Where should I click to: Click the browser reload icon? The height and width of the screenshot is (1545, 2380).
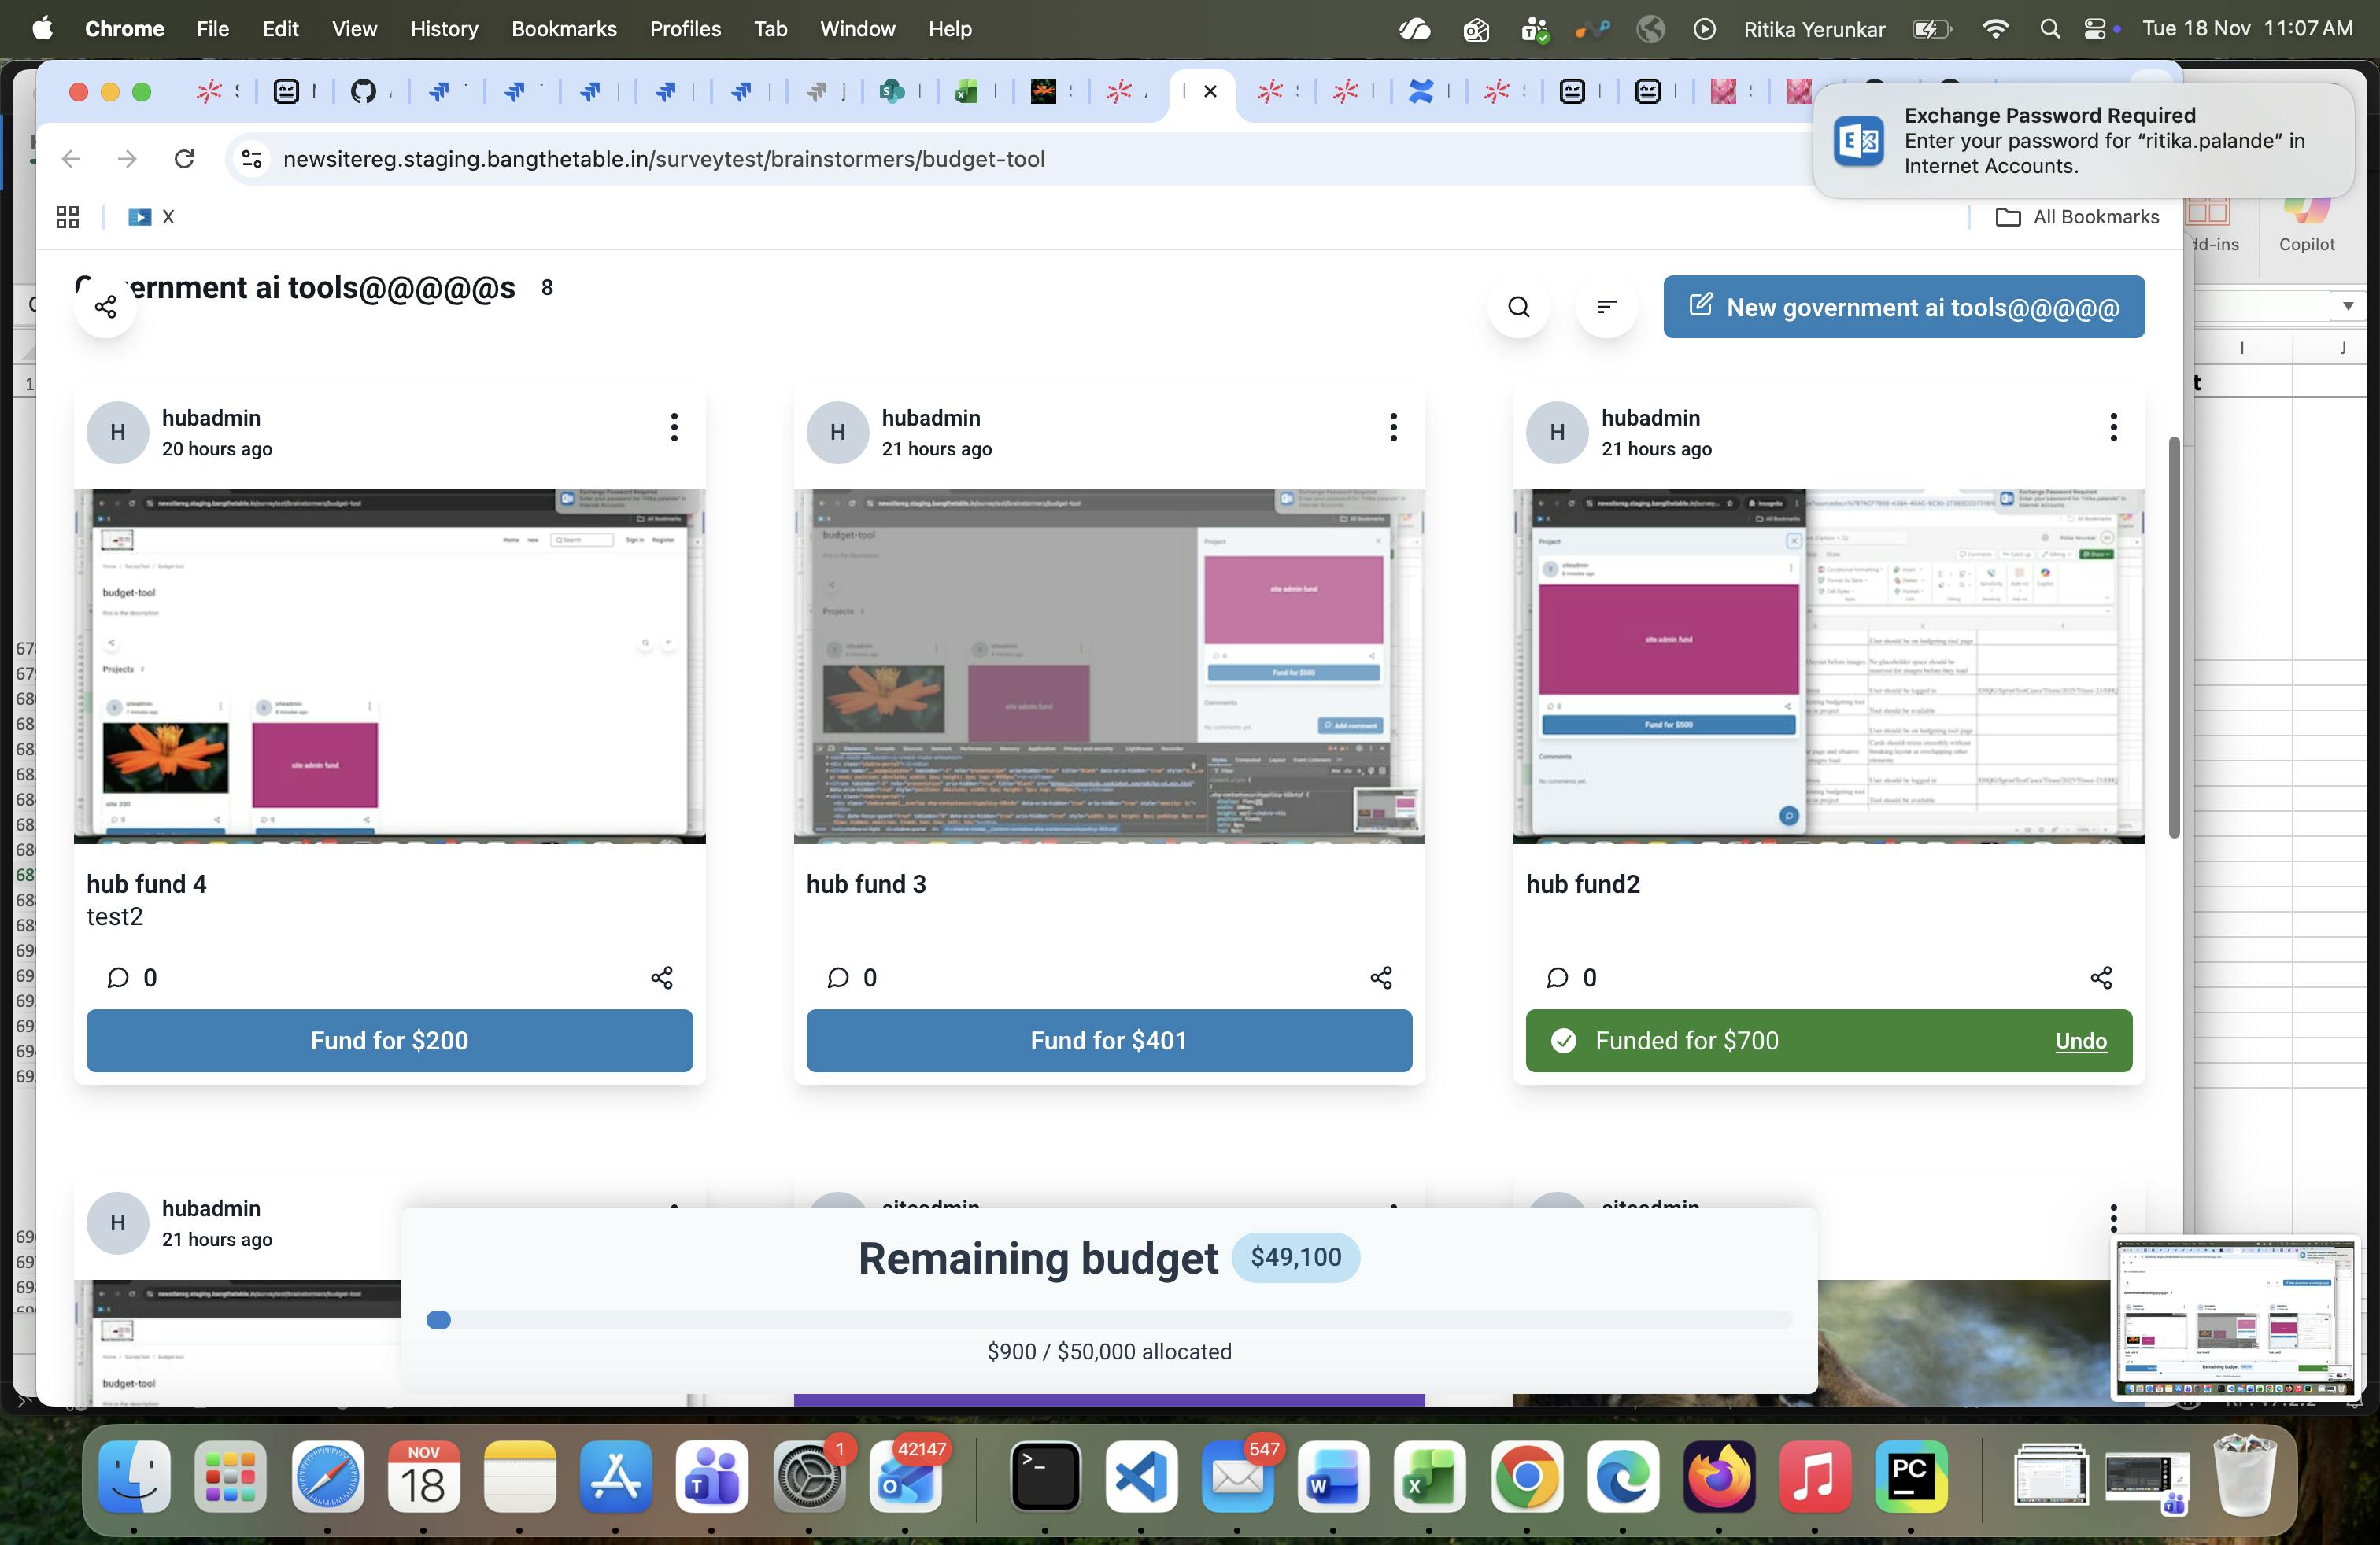(x=184, y=158)
